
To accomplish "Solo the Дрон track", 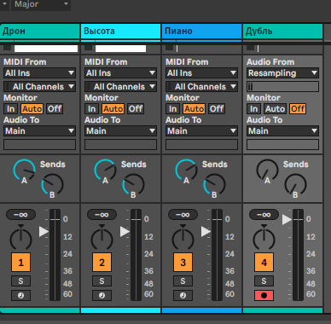I will coord(20,281).
